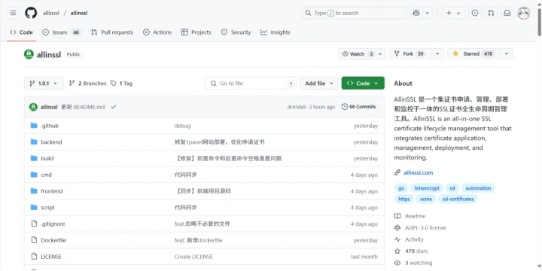This screenshot has height=271, width=542.
Task: Open notifications inbox icon
Action: [x=507, y=13]
